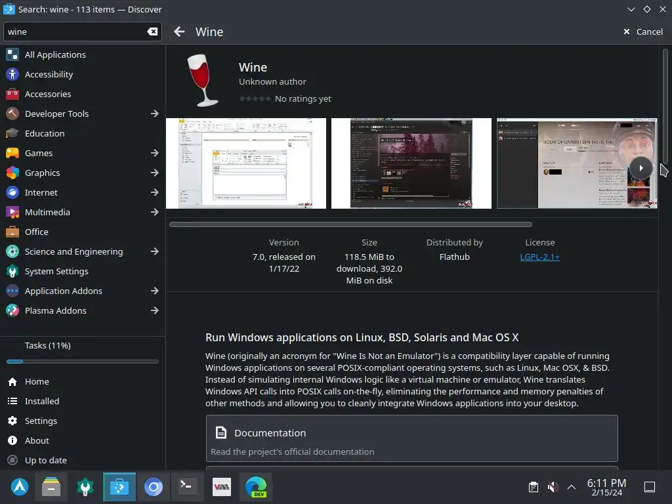This screenshot has height=504, width=672.
Task: Show the Installed applications list
Action: click(x=83, y=401)
